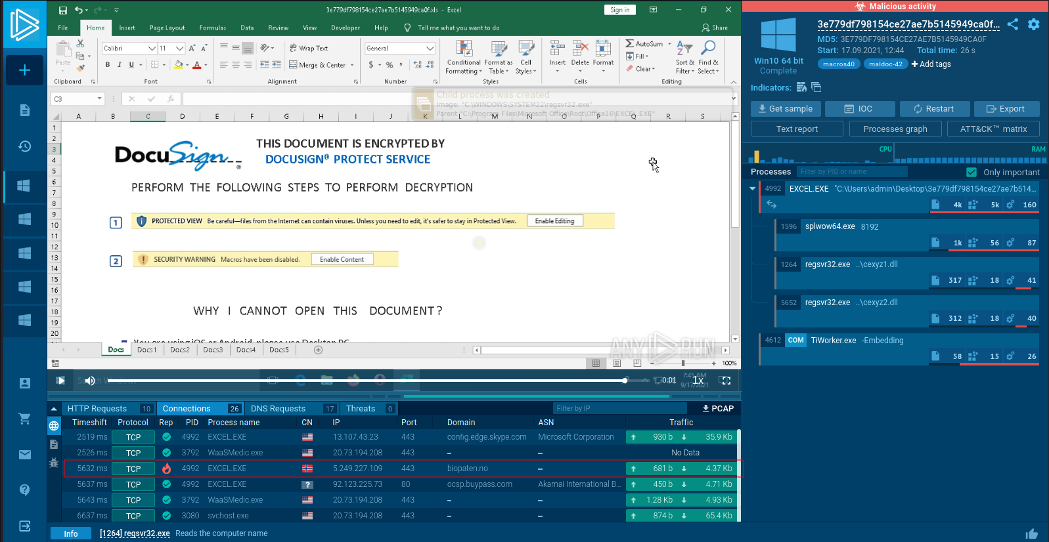The image size is (1049, 542).
Task: Toggle Wrap Text in Excel ribbon
Action: [x=308, y=48]
